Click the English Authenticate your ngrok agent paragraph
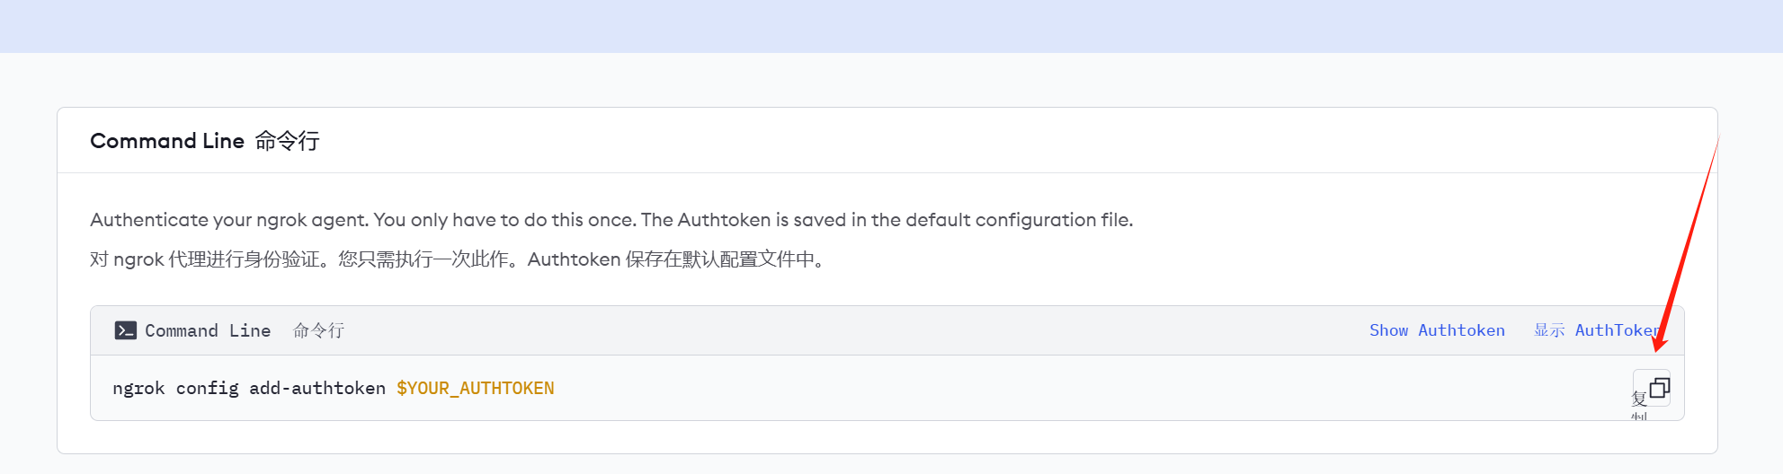Image resolution: width=1783 pixels, height=474 pixels. pyautogui.click(x=611, y=220)
